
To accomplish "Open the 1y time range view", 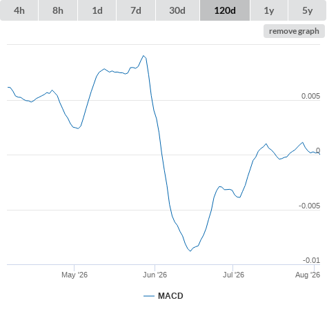I will [269, 10].
